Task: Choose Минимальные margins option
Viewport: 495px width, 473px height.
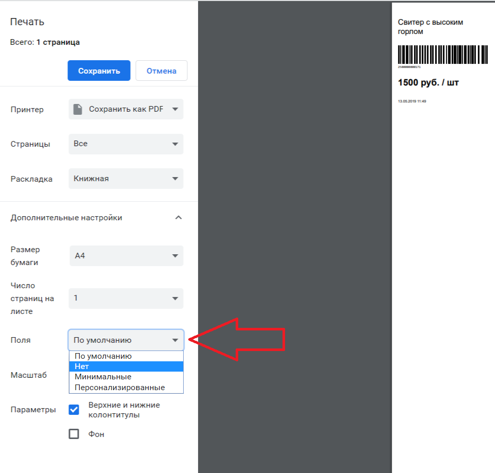Action: [103, 377]
